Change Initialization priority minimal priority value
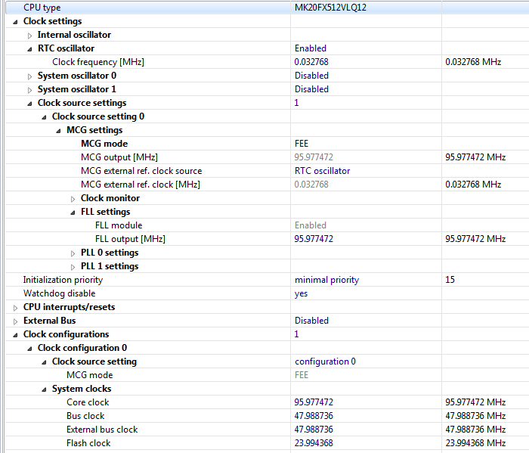This screenshot has width=529, height=453. [326, 280]
